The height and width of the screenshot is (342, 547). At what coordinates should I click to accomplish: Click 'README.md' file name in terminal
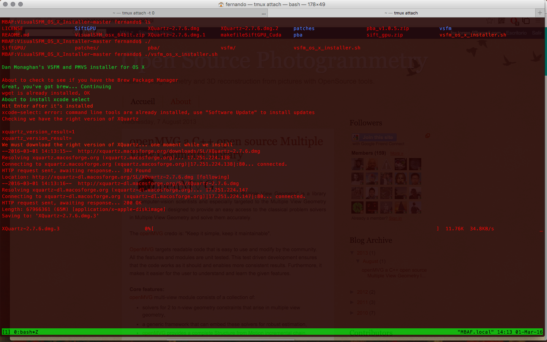coord(16,35)
